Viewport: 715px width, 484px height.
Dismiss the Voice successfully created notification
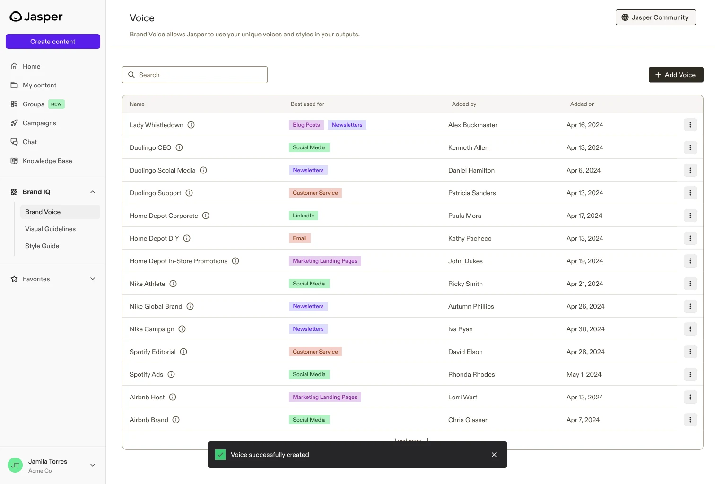tap(494, 455)
